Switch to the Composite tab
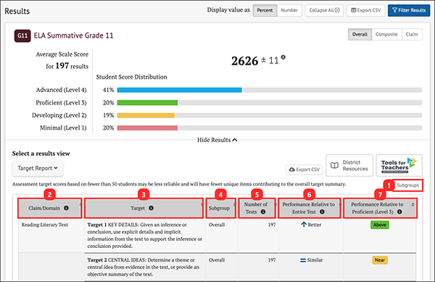 coord(386,34)
